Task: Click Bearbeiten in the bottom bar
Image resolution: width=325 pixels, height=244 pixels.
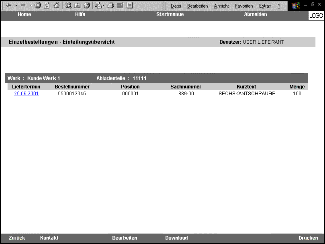Action: click(x=125, y=238)
